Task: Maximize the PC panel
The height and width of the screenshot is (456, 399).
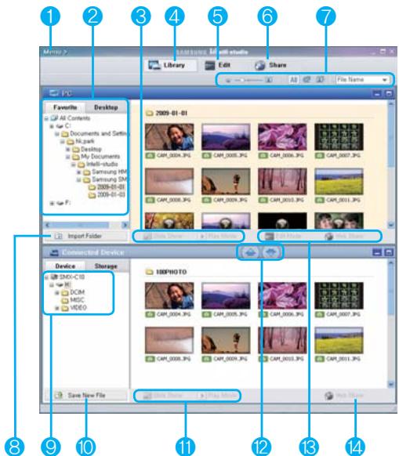Action: (x=389, y=94)
